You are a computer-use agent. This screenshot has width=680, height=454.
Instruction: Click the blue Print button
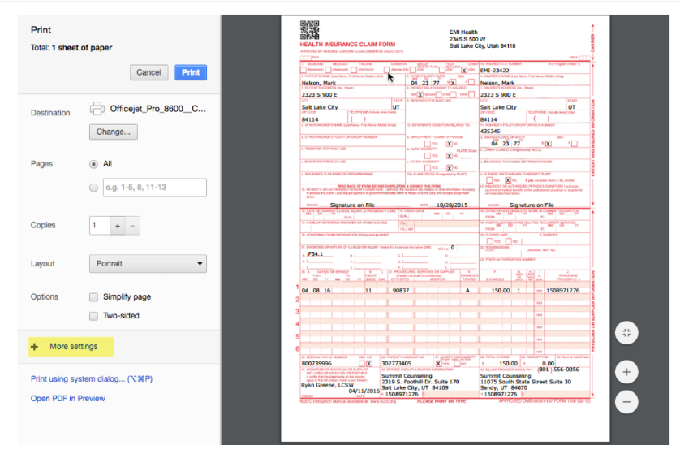pos(191,72)
